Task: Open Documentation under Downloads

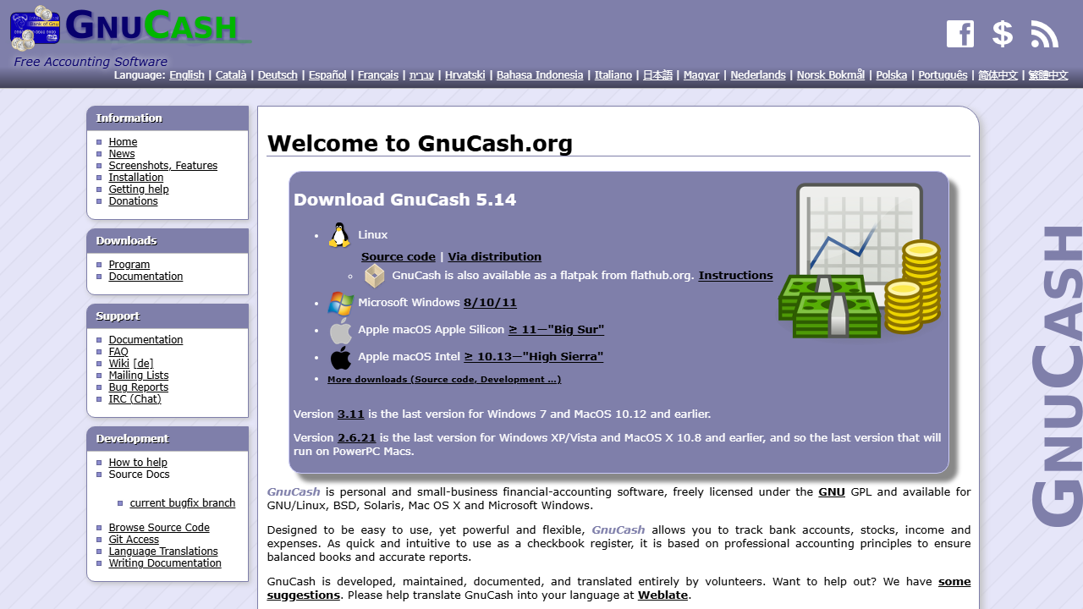Action: point(146,277)
